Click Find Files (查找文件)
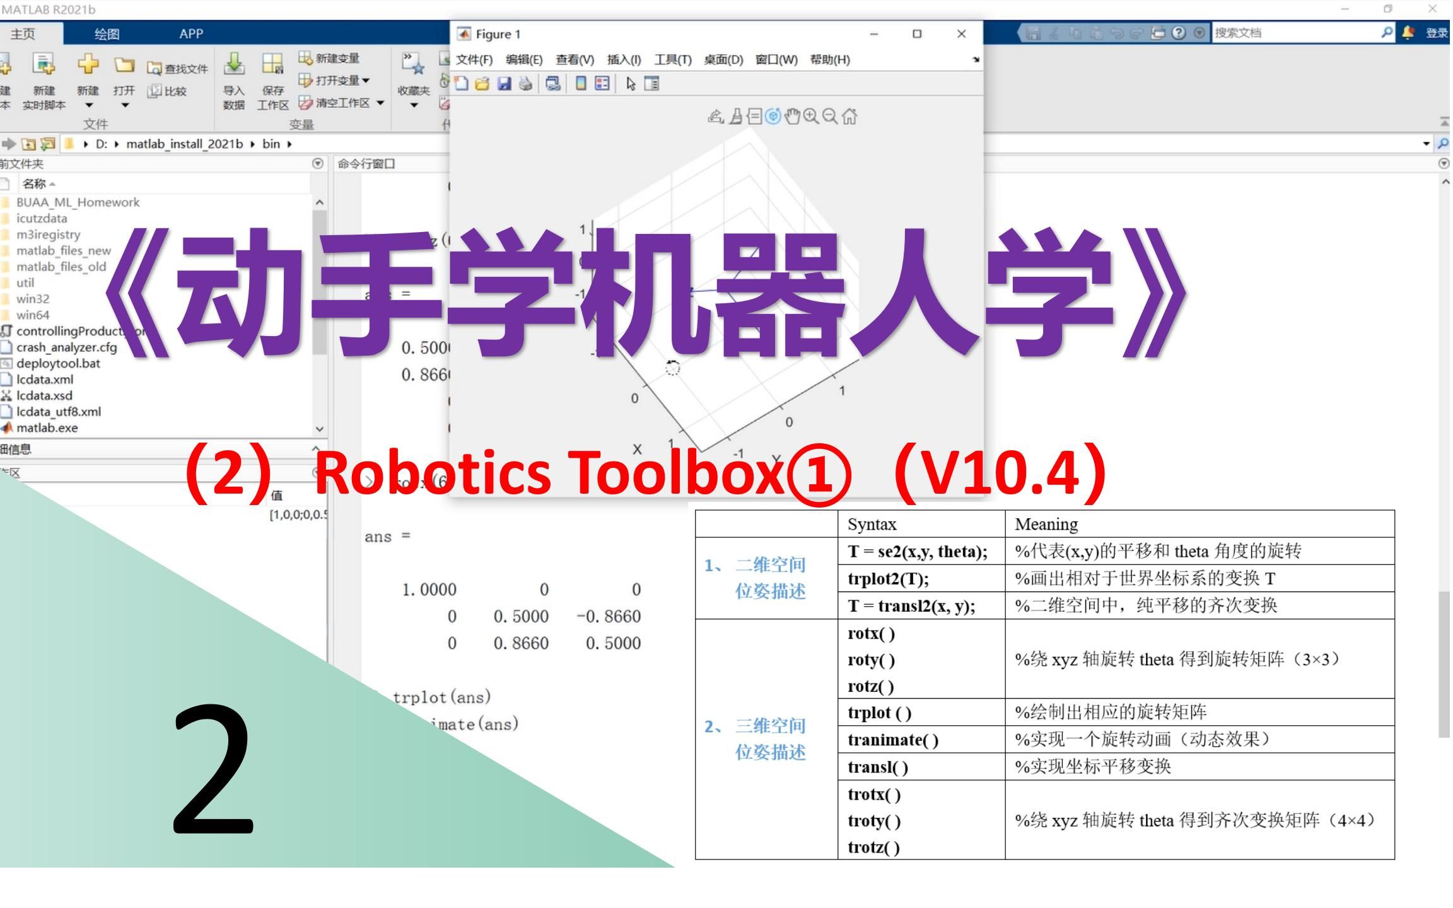The height and width of the screenshot is (908, 1453). pyautogui.click(x=177, y=69)
